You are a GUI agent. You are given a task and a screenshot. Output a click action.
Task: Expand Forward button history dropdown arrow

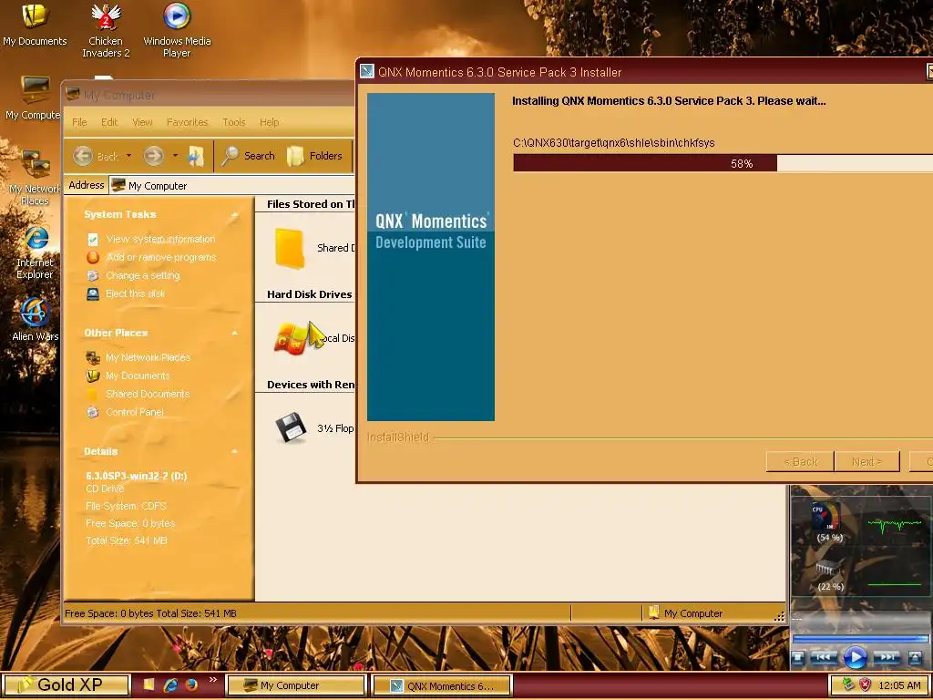[175, 156]
